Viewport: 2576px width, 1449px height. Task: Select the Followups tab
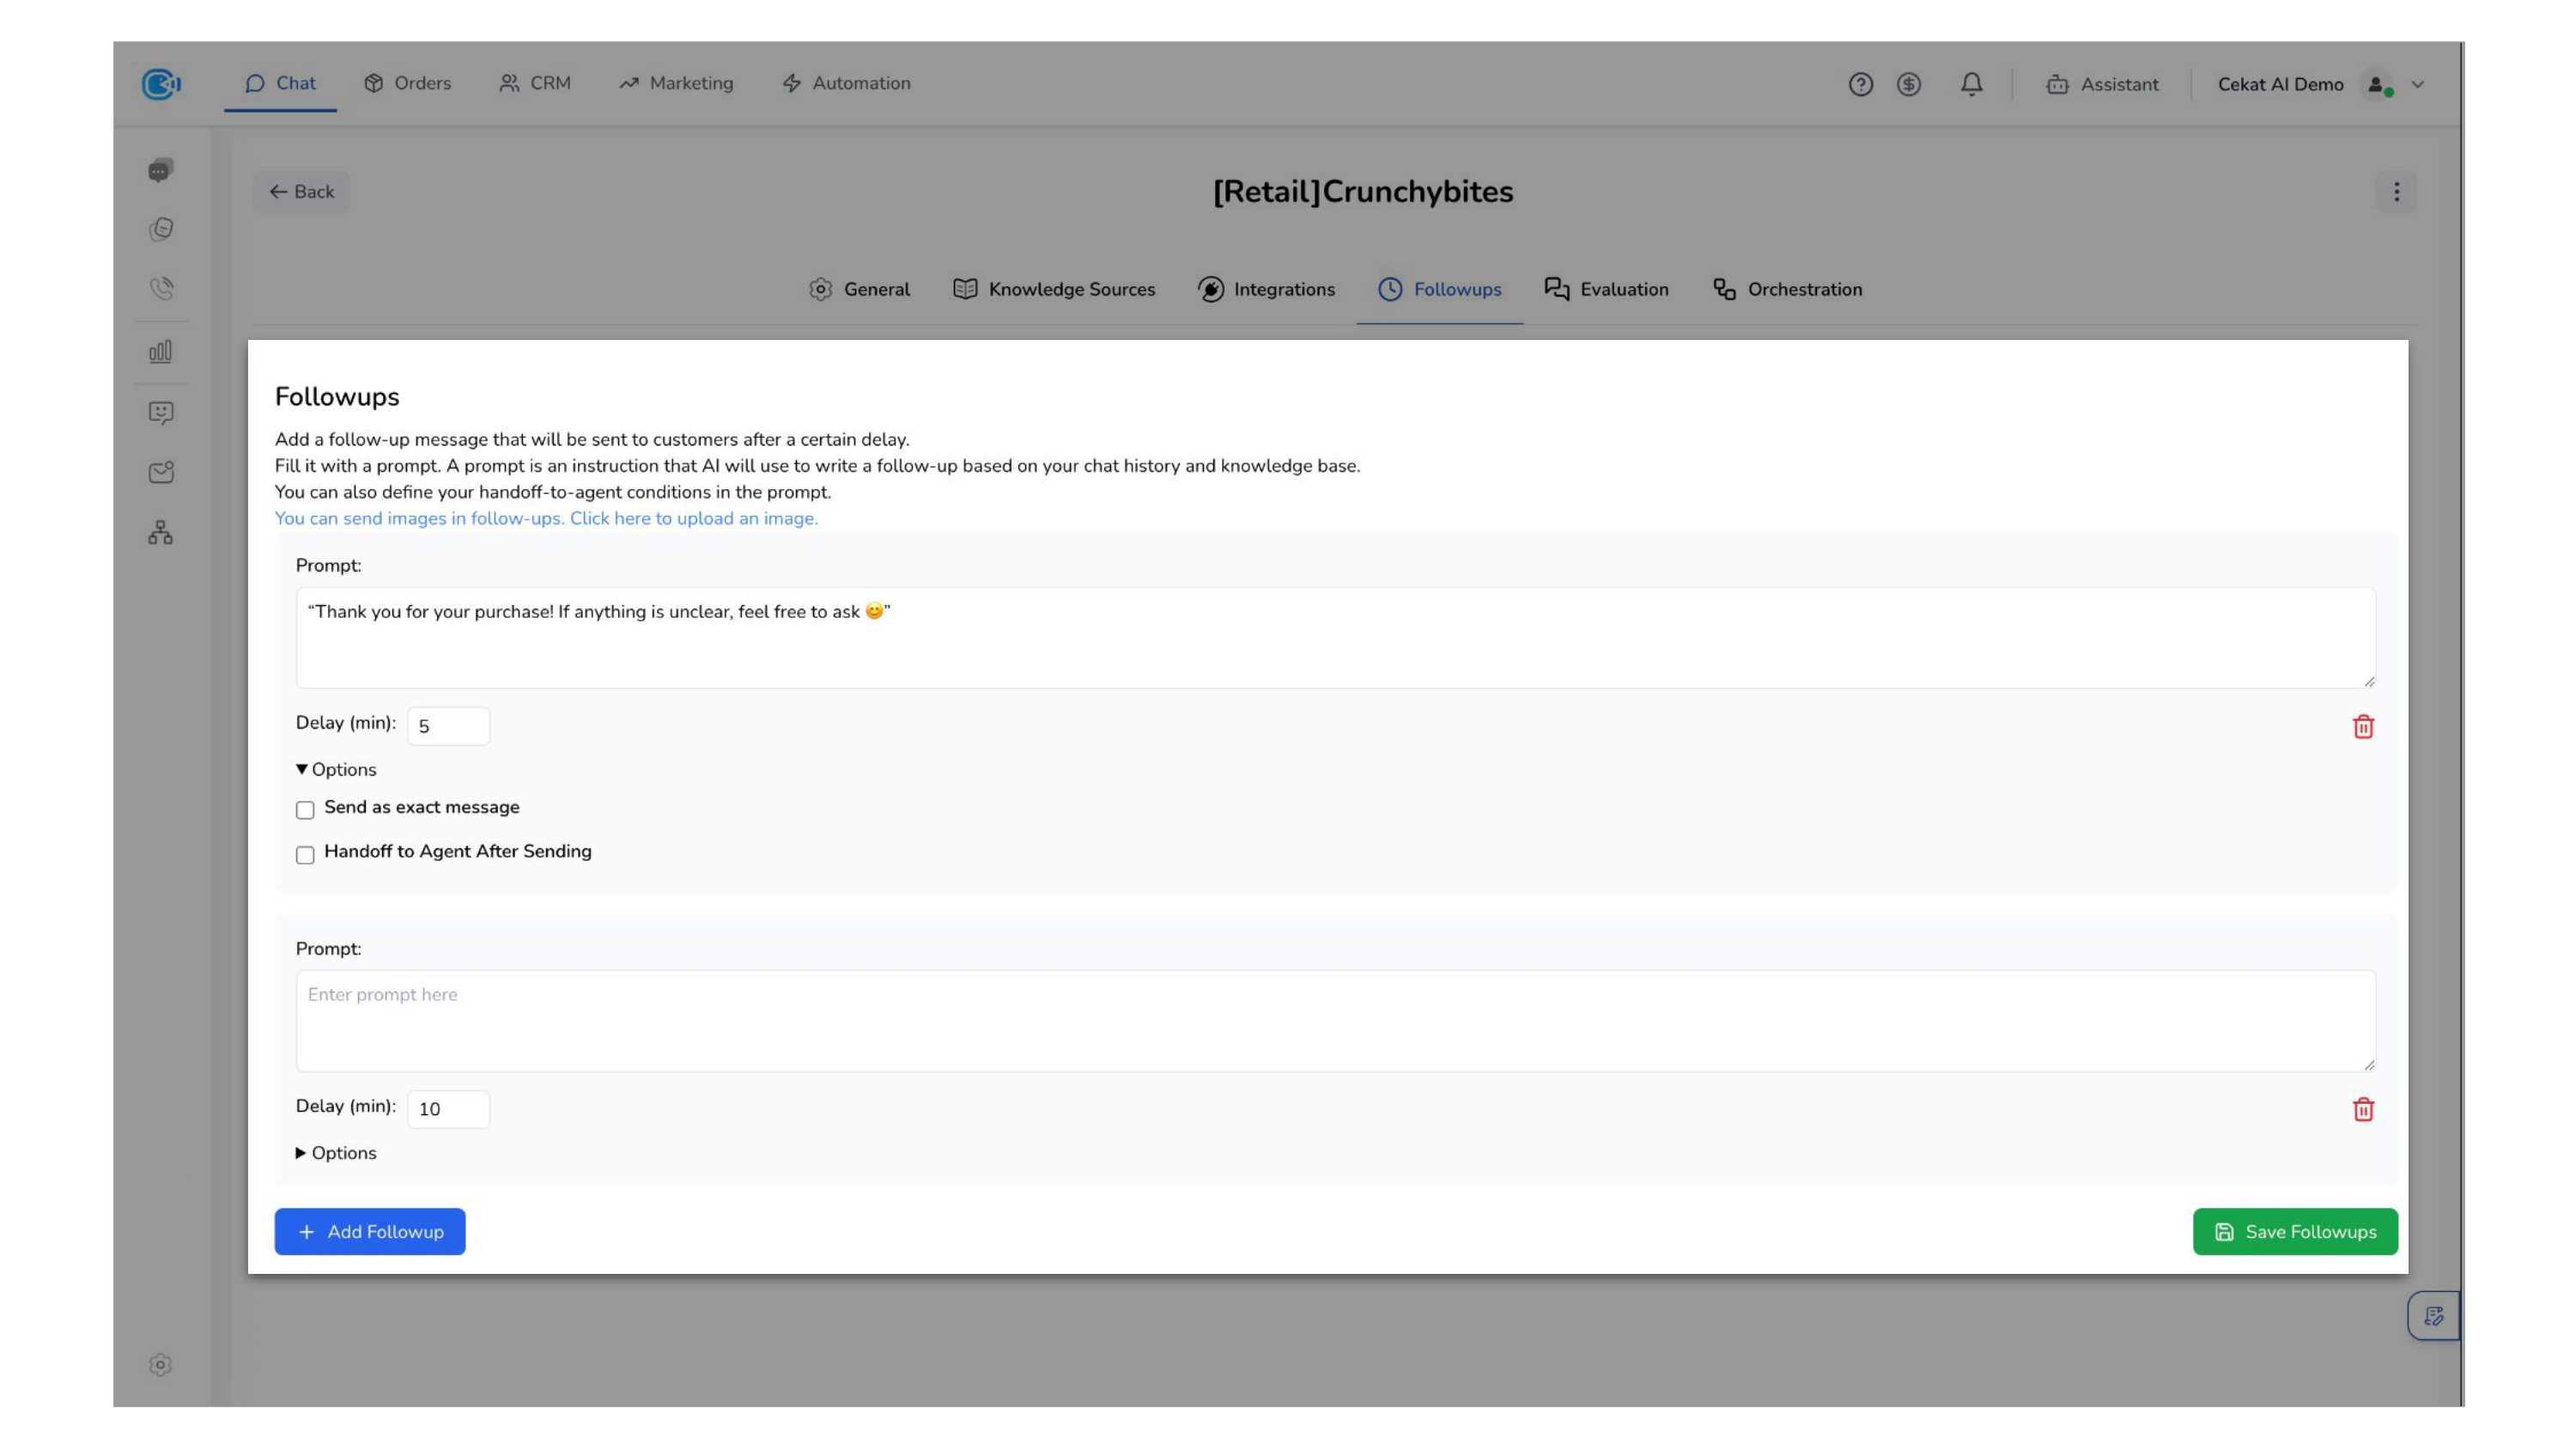(1439, 289)
